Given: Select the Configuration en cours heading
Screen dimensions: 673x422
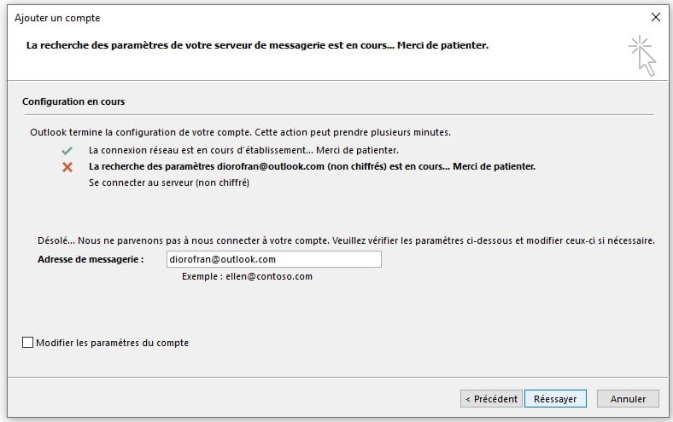Looking at the screenshot, I should point(73,101).
